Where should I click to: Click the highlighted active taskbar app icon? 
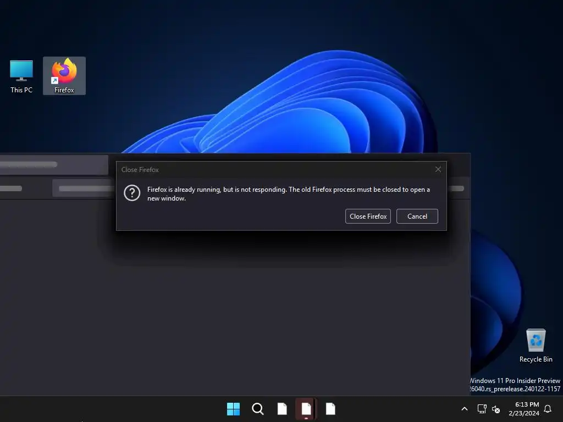[x=306, y=409]
